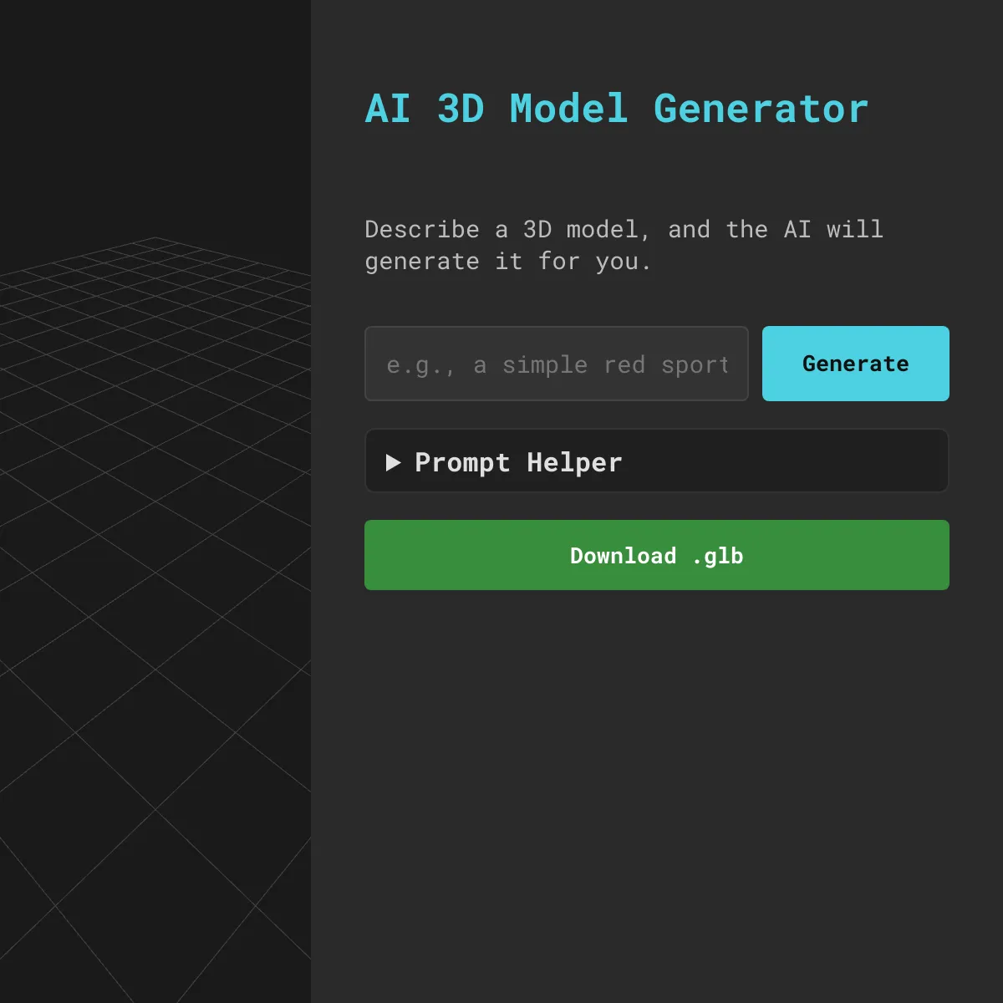Viewport: 1003px width, 1003px height.
Task: Click the Prompt Helper disclosure triangle
Action: (x=393, y=462)
